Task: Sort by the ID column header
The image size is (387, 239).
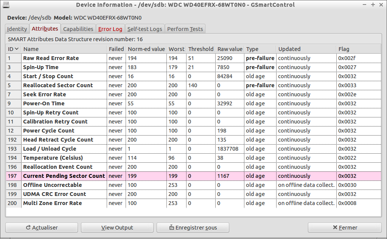Action: click(14, 49)
